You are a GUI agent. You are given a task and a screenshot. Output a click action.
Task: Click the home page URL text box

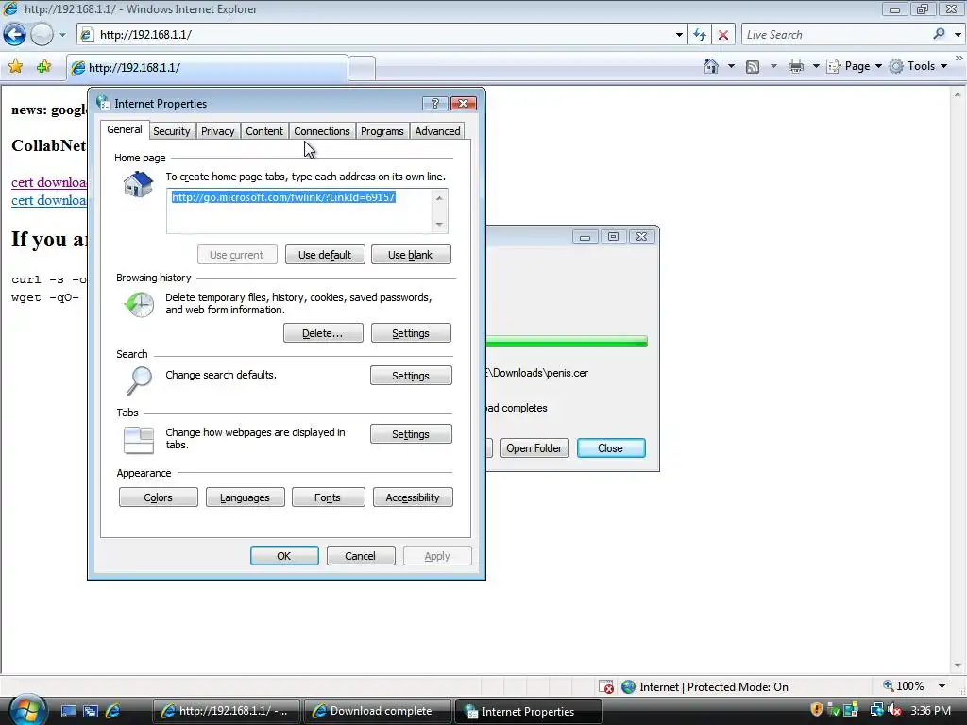pyautogui.click(x=299, y=211)
